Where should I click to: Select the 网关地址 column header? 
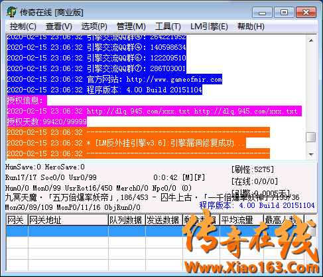[68, 221]
